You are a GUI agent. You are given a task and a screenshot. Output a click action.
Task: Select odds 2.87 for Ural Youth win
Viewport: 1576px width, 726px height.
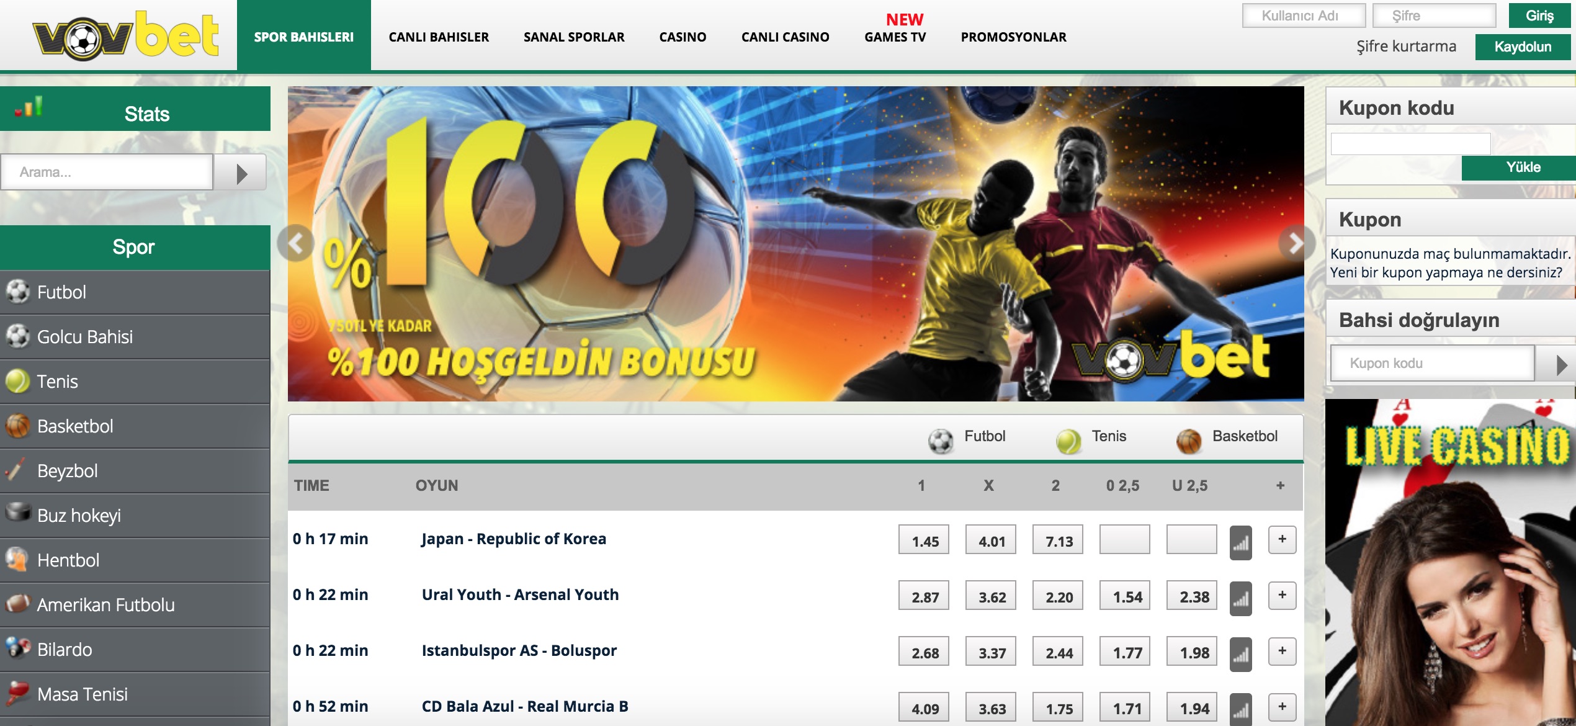(x=924, y=596)
